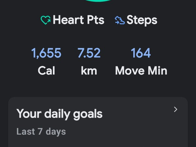Screen dimensions: 196x147
Task: Tap the blue Steps shoe icon
Action: click(x=120, y=20)
